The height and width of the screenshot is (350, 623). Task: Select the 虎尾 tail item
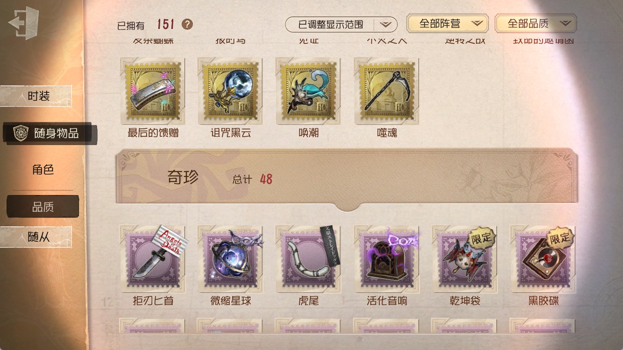click(x=309, y=259)
